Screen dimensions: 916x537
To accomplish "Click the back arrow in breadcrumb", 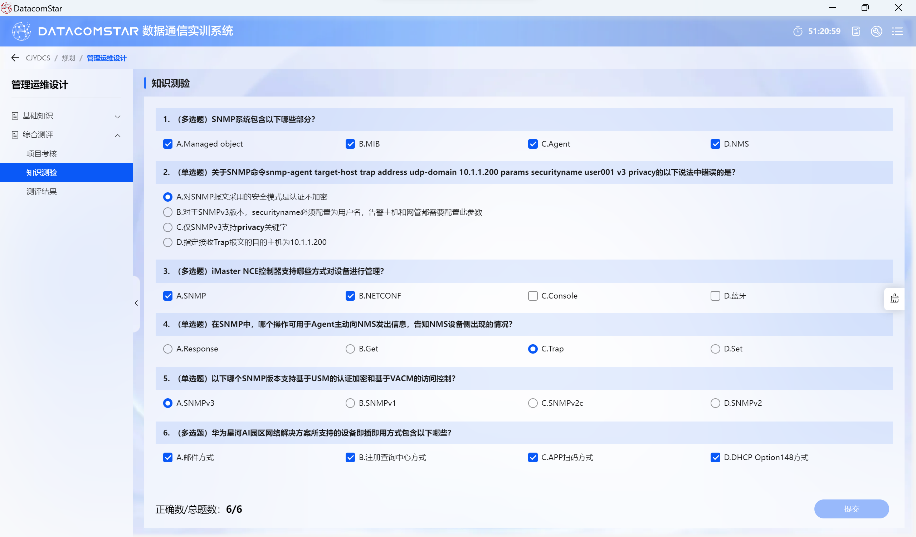I will click(15, 58).
